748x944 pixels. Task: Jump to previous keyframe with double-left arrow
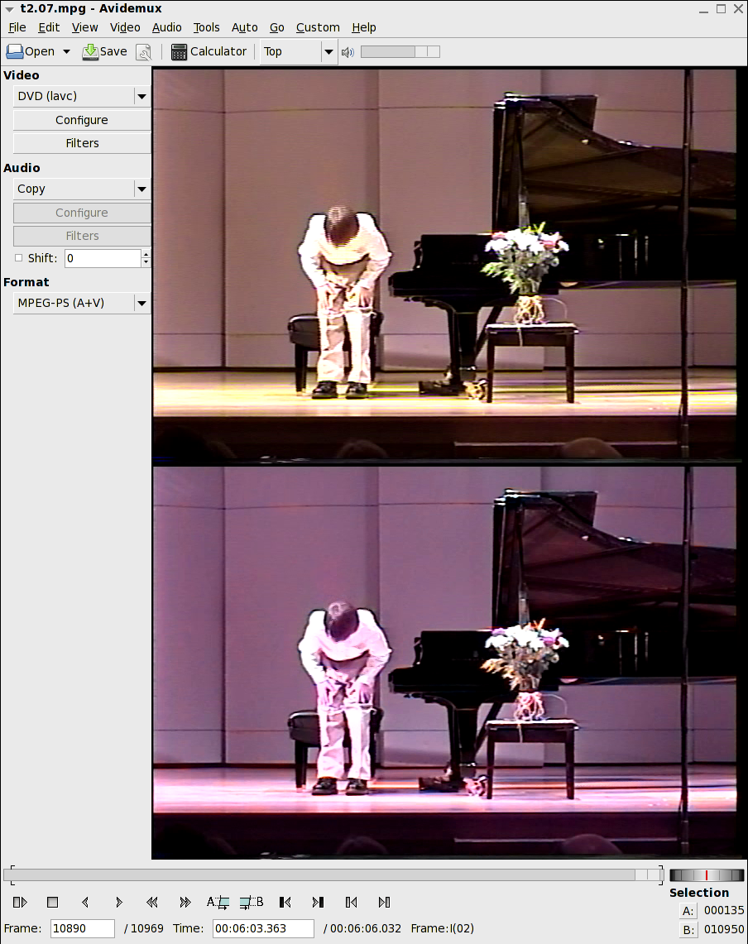151,902
